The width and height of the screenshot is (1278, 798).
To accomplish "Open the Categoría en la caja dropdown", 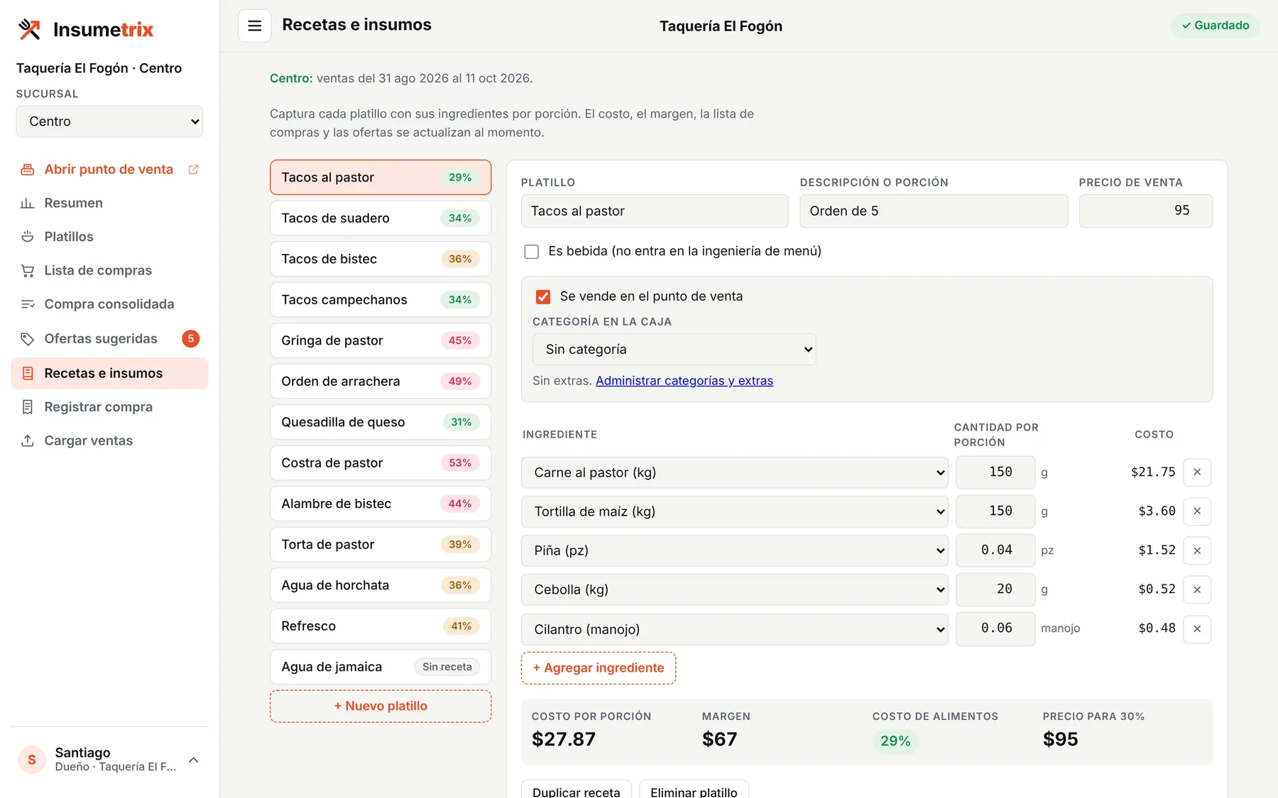I will coord(674,350).
